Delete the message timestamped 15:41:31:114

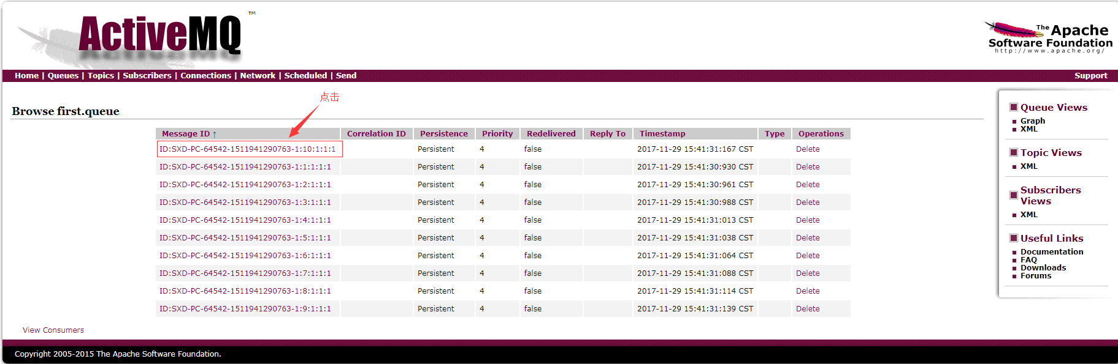808,291
